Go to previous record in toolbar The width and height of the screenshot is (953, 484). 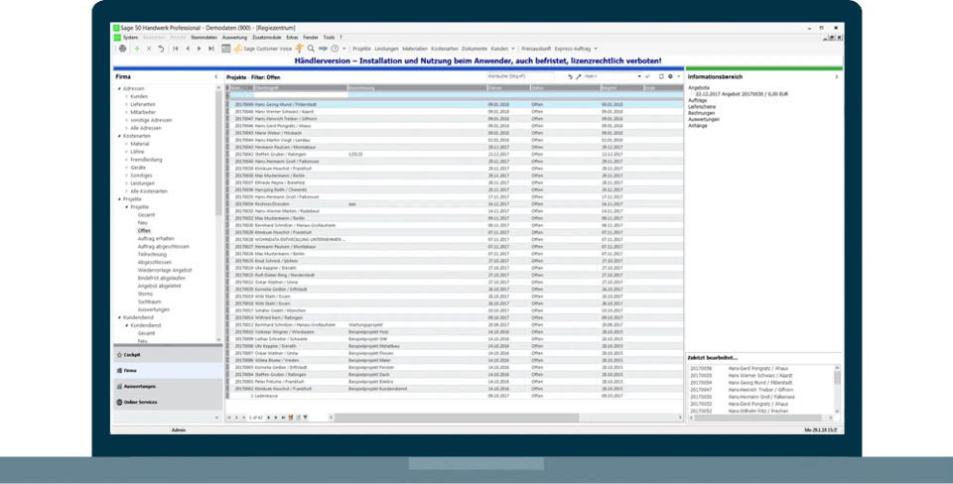pos(188,49)
